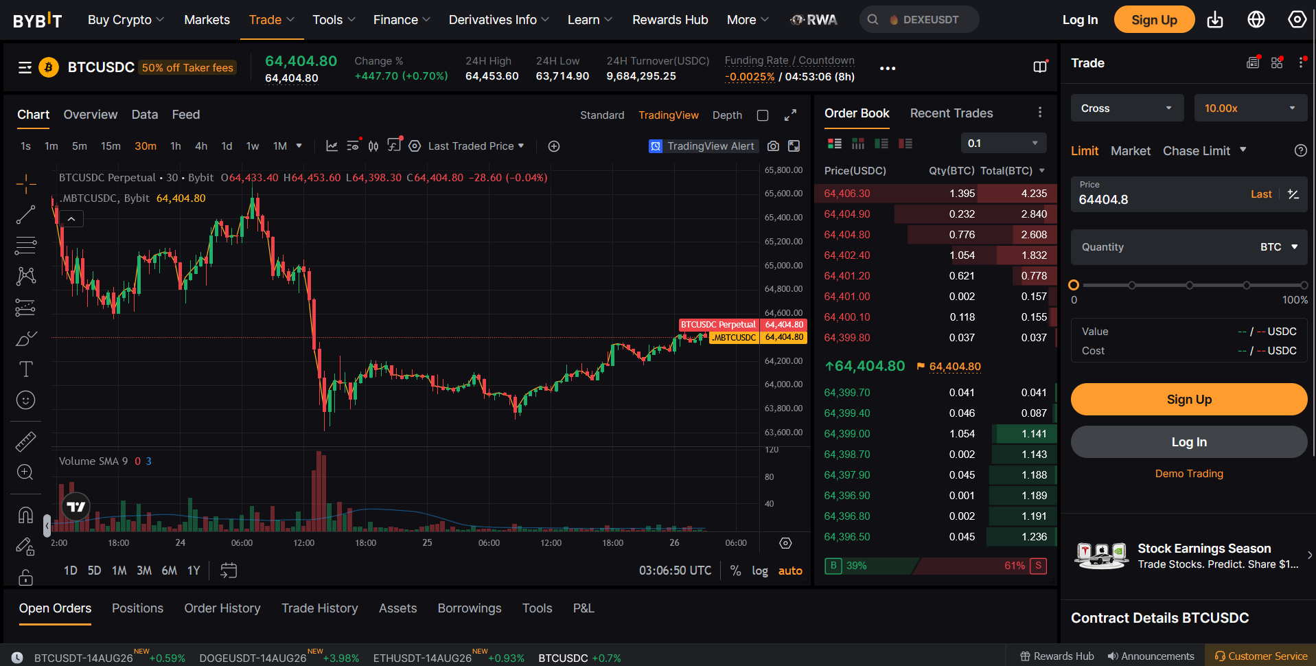Toggle auto scale on chart
1316x666 pixels.
[790, 571]
